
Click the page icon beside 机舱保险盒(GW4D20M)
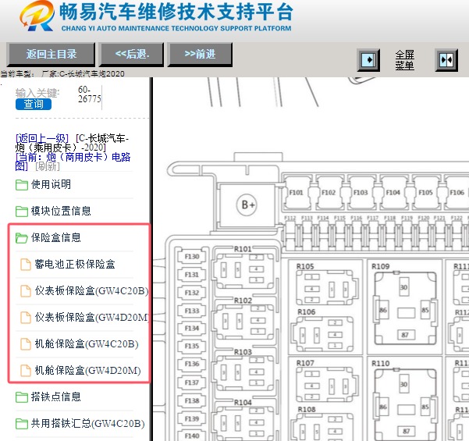[26, 371]
